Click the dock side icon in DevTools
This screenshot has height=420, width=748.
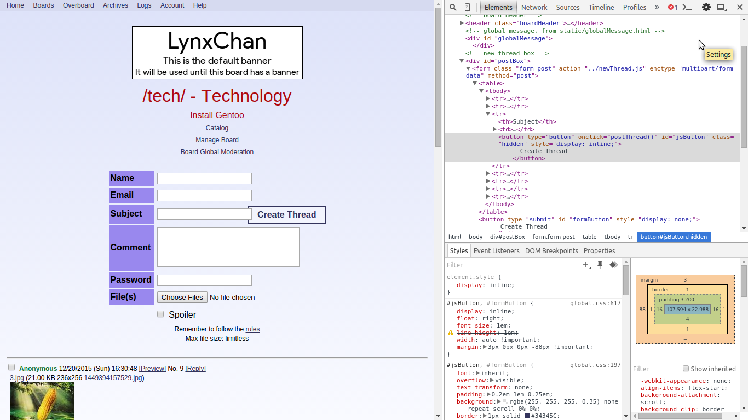tap(722, 7)
